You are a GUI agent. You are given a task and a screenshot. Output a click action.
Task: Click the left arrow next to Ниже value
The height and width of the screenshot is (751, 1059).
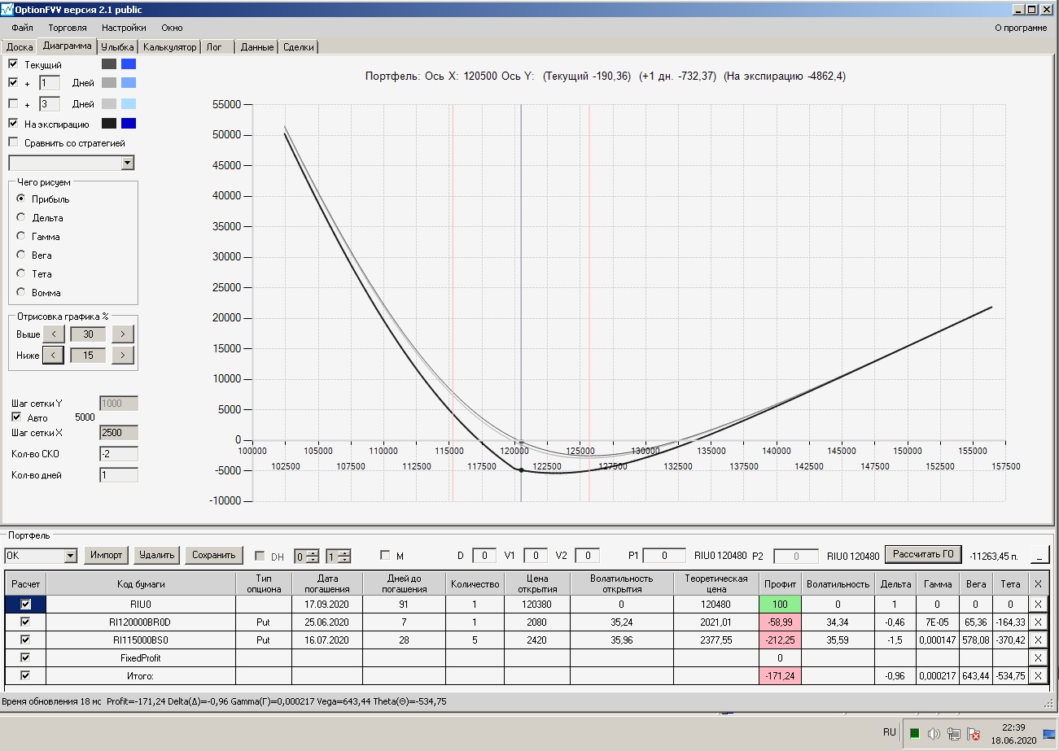pos(53,355)
